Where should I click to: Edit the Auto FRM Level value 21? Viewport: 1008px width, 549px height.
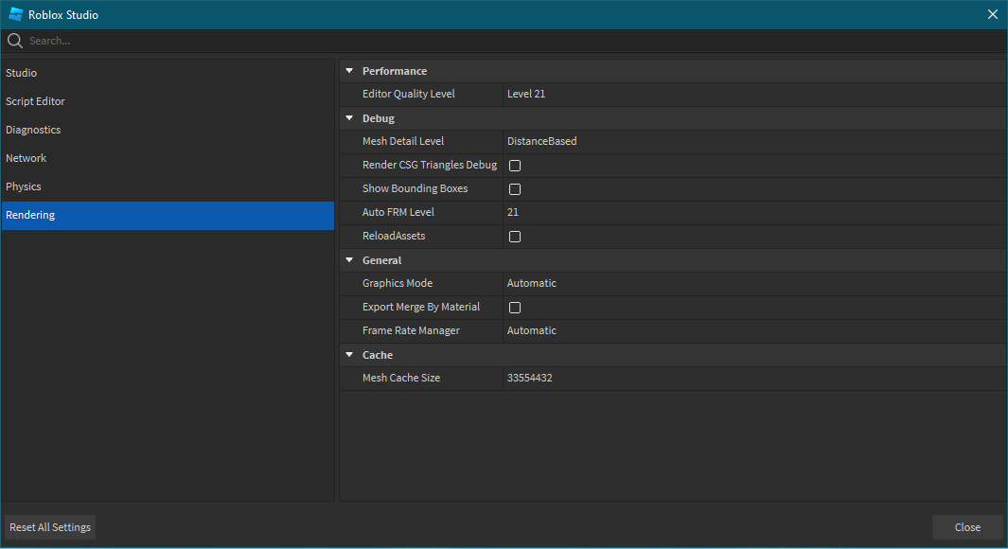click(754, 212)
